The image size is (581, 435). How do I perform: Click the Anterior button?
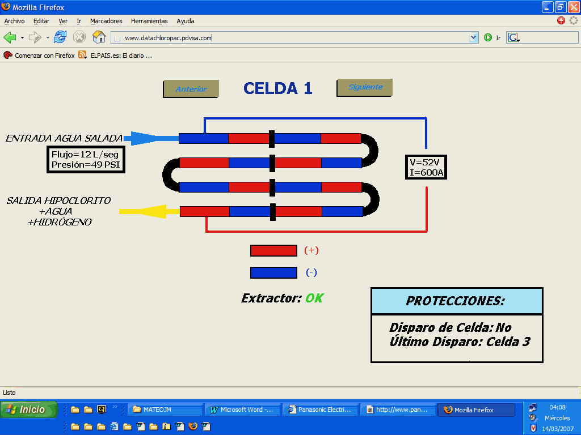point(191,89)
